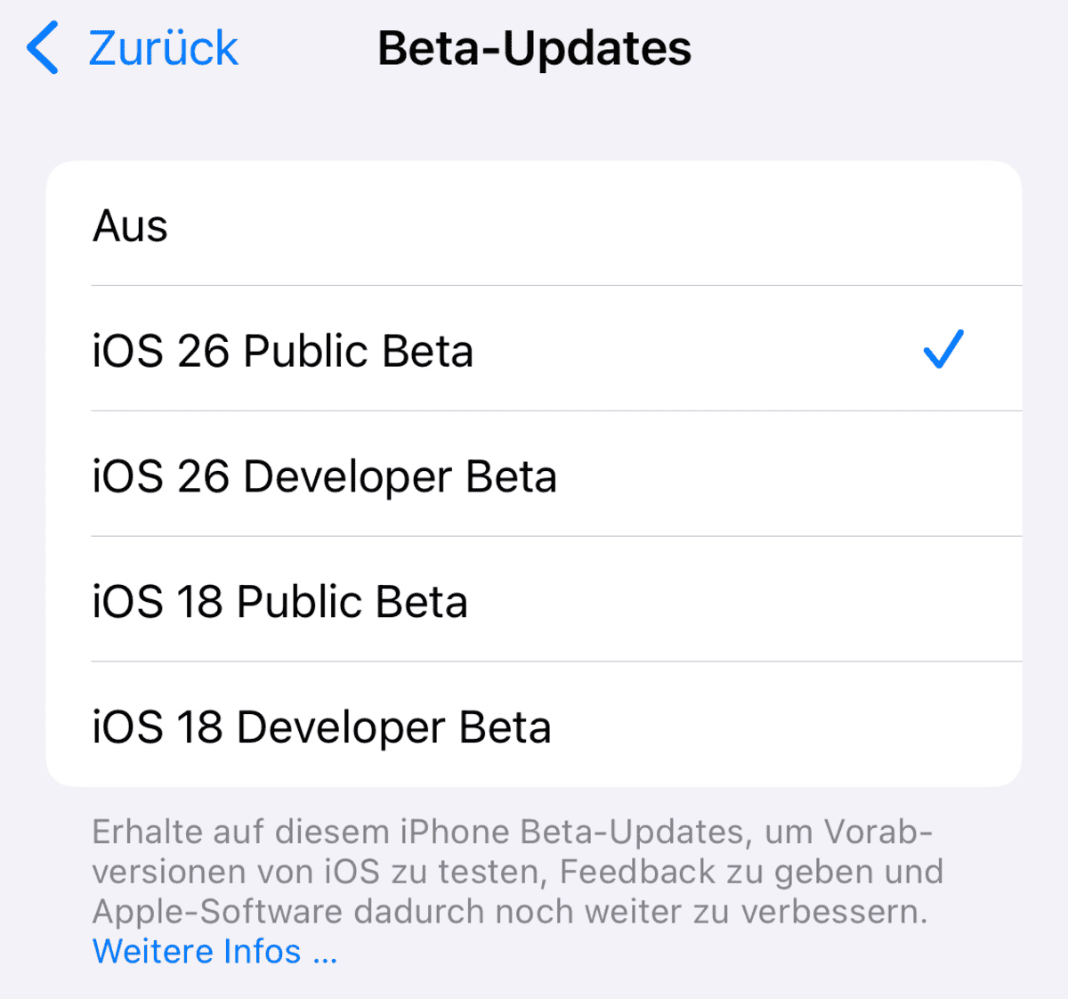Click the footer line mentioning Apple-Software
The image size is (1068, 999).
510,911
